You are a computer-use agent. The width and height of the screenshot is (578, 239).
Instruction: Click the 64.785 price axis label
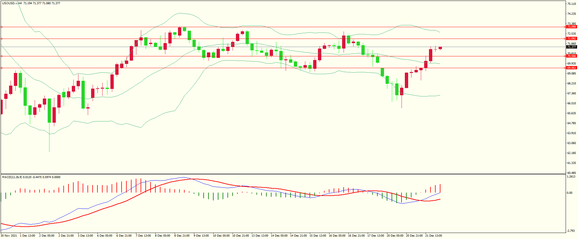click(571, 123)
